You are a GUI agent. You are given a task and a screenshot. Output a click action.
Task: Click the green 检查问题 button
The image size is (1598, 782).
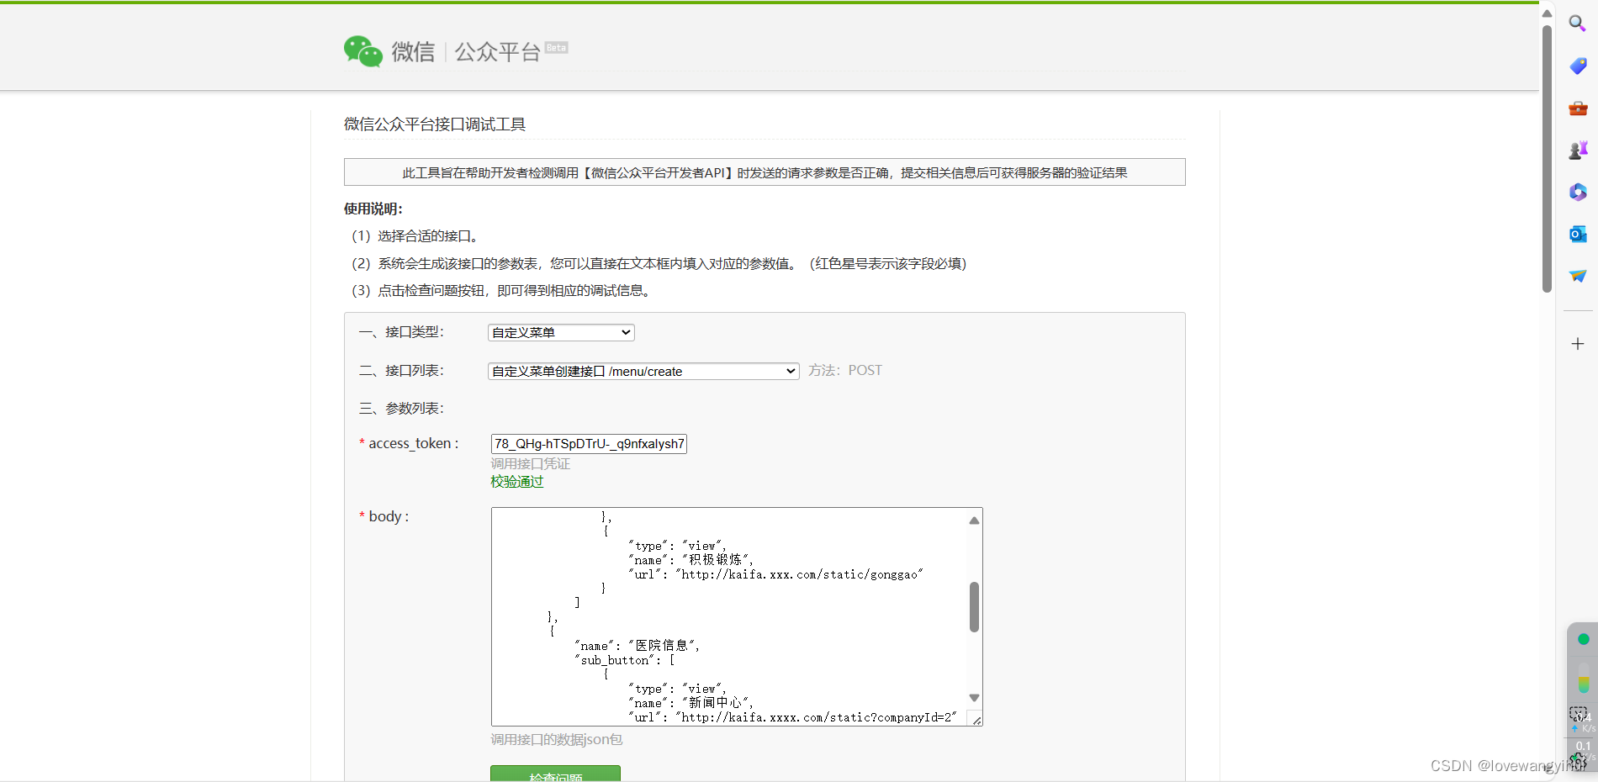click(555, 774)
